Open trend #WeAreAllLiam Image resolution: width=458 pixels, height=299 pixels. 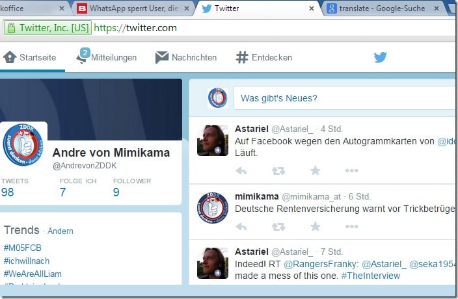coord(33,274)
